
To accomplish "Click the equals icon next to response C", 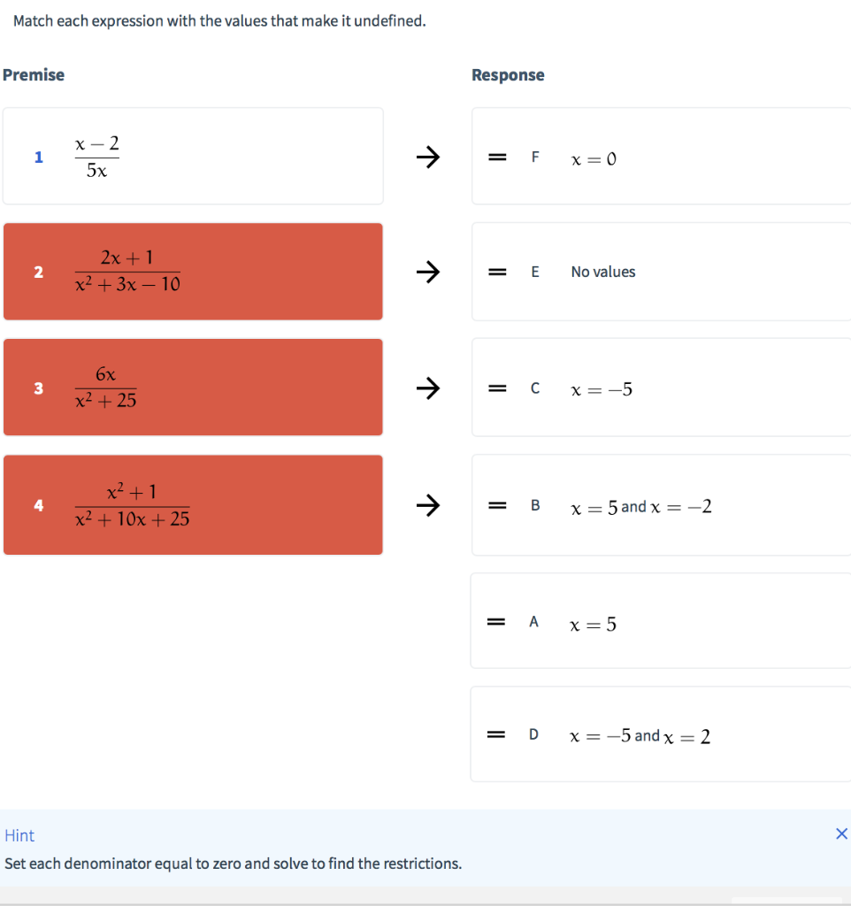I will tap(497, 388).
